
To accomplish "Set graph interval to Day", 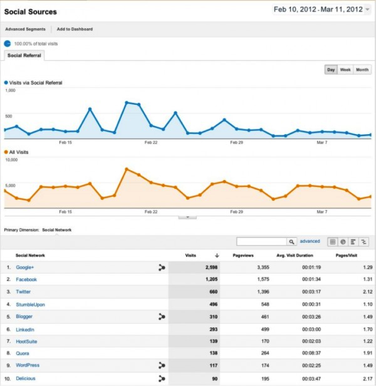I will (331, 69).
